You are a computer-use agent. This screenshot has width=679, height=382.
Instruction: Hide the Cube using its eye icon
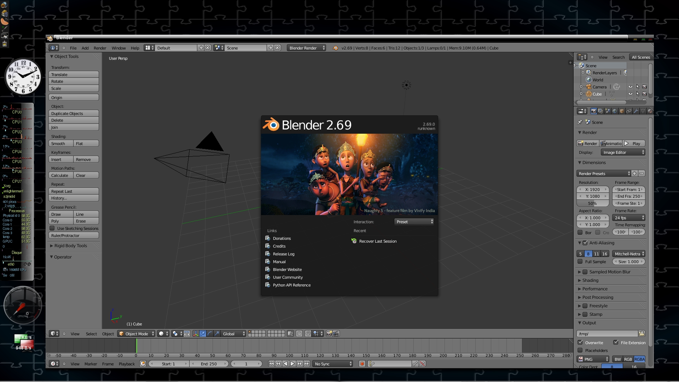(630, 94)
